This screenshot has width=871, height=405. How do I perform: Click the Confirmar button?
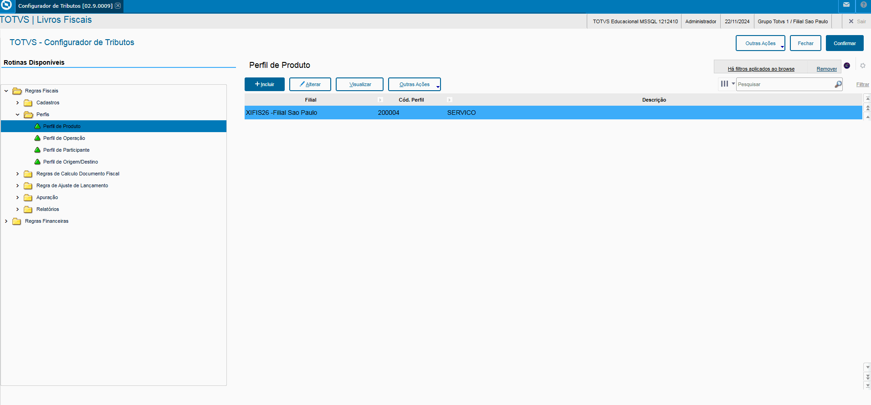pyautogui.click(x=845, y=43)
